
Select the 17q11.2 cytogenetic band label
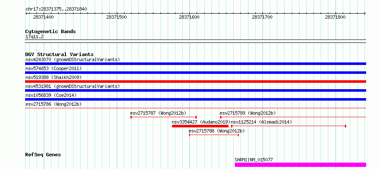[34, 37]
